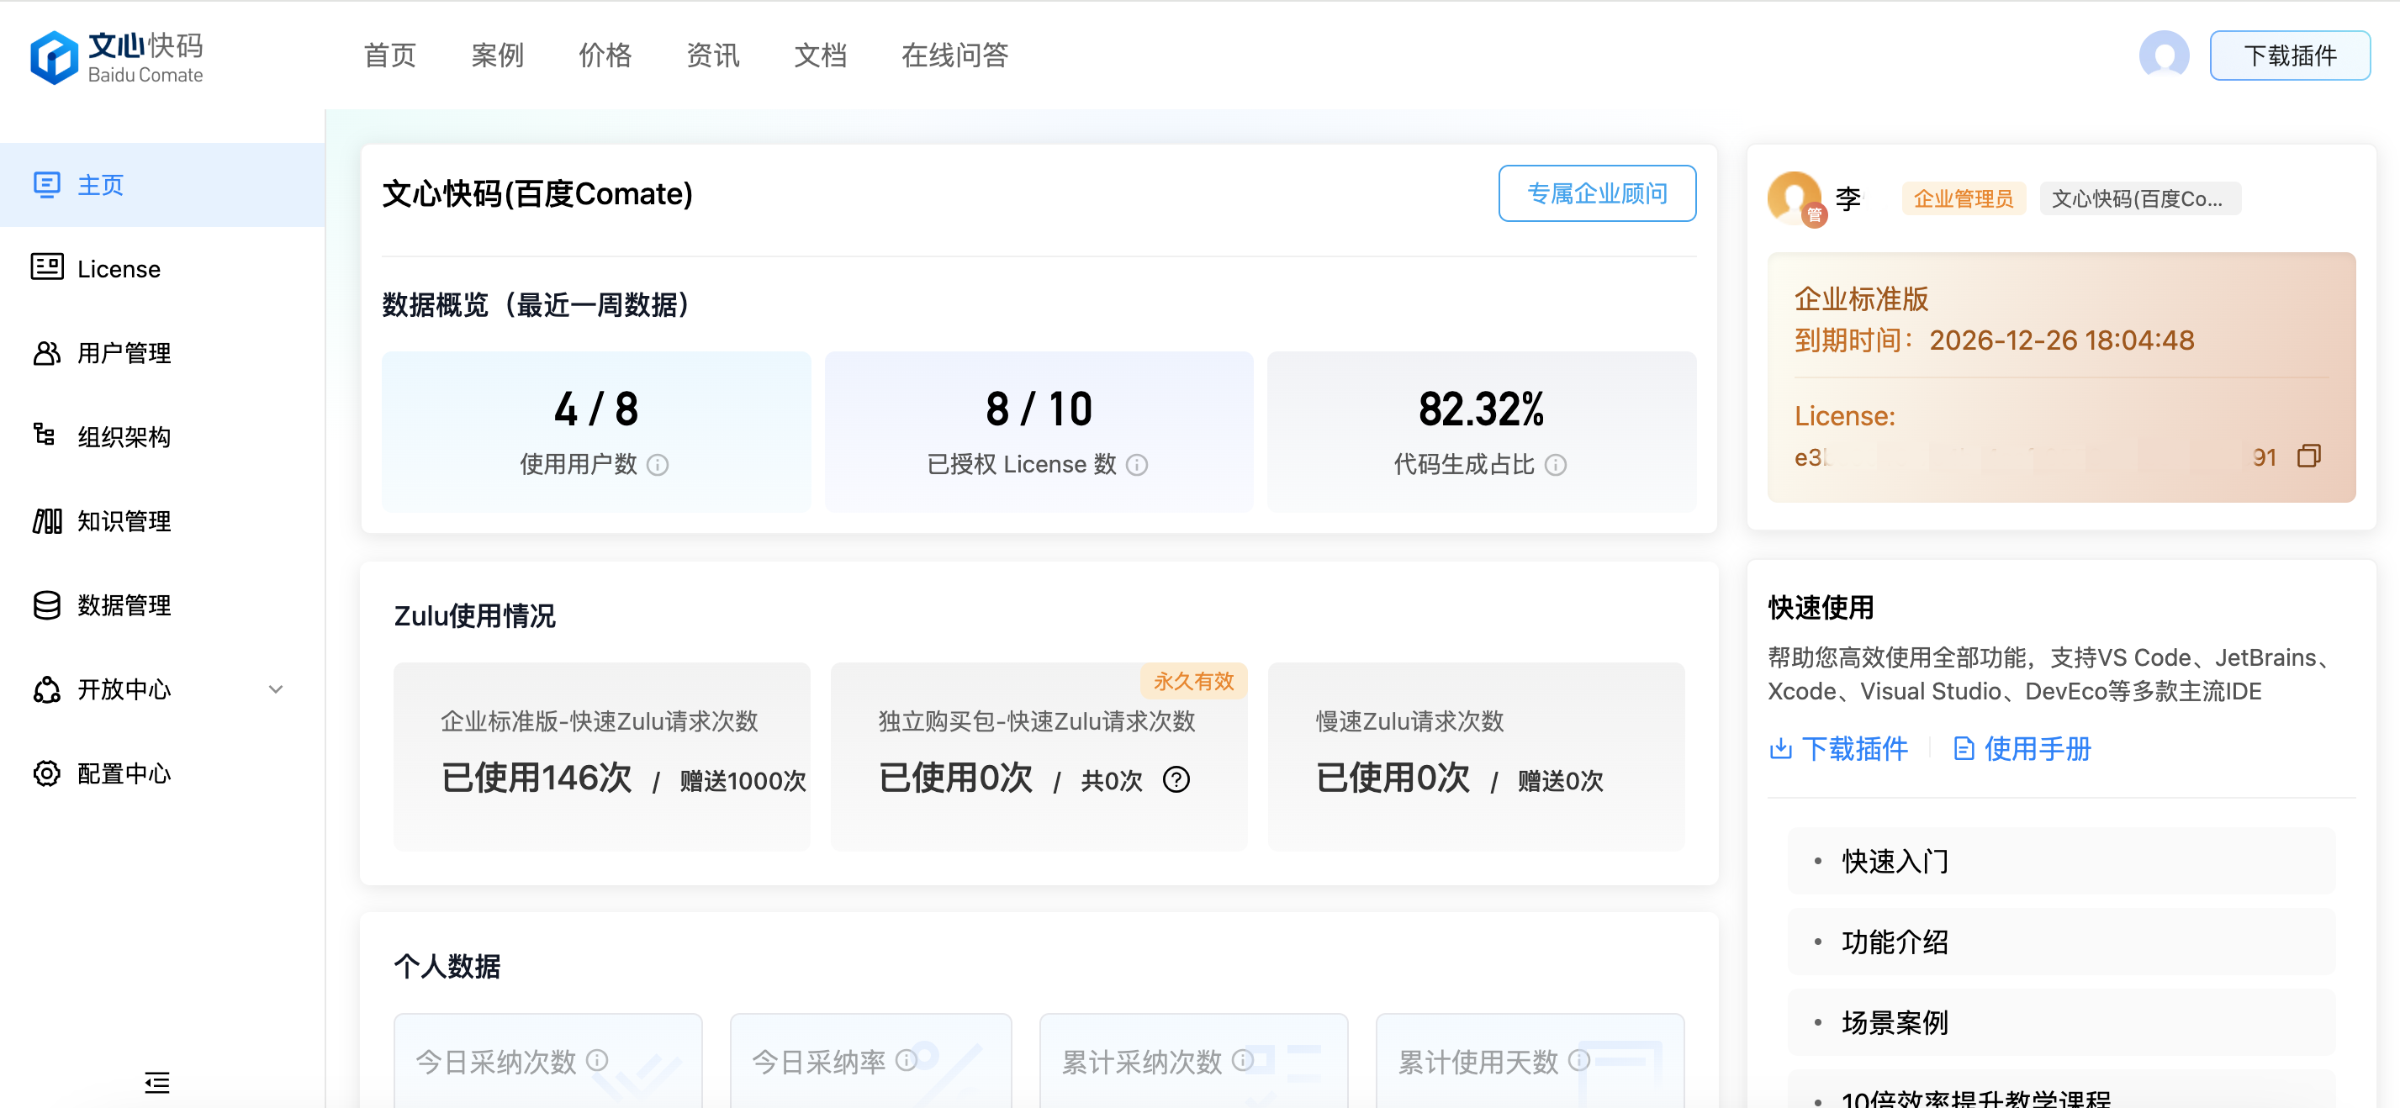Viewport: 2400px width, 1108px height.
Task: Click info icon next to 使用用户数
Action: pyautogui.click(x=658, y=465)
